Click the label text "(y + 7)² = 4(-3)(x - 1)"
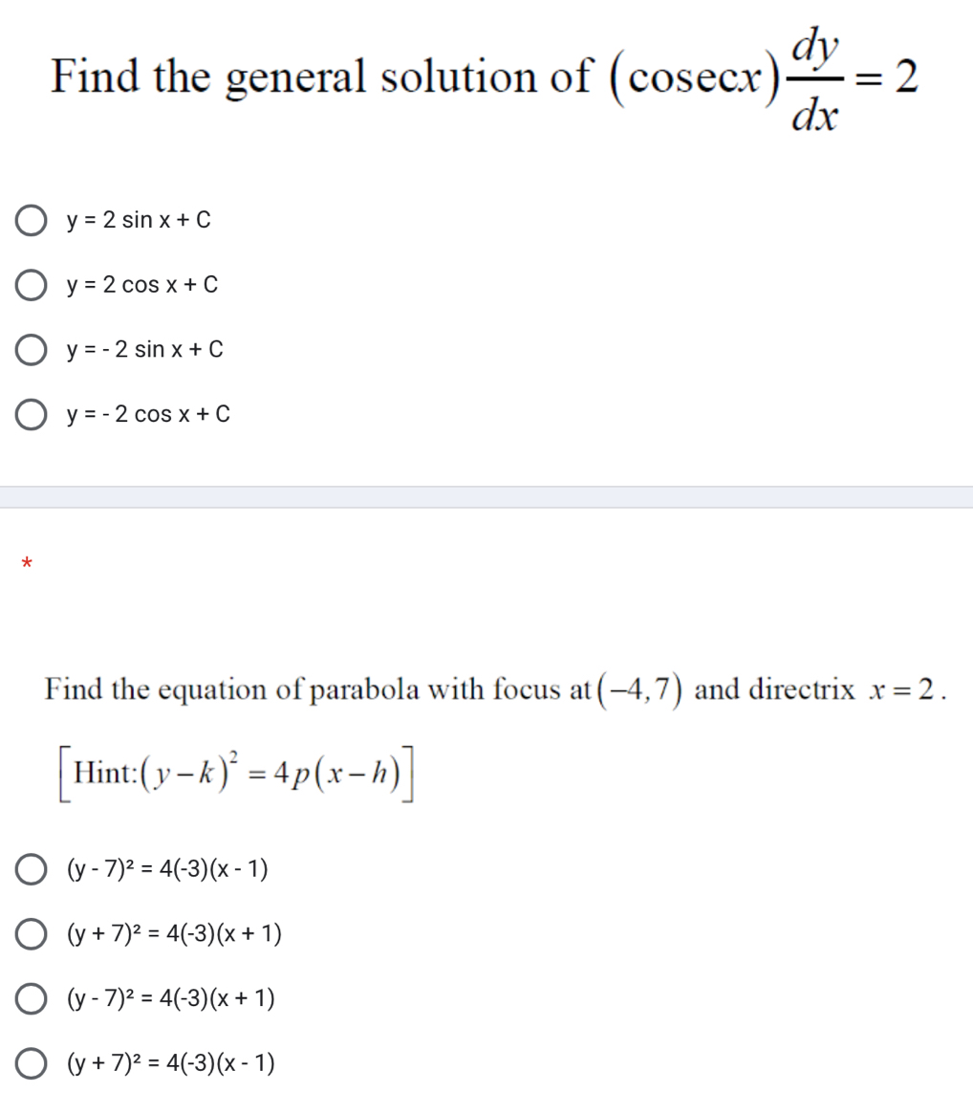This screenshot has width=973, height=1114. (x=170, y=1063)
